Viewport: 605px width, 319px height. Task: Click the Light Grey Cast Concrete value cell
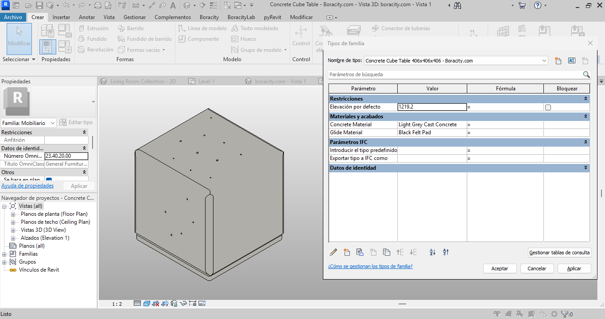(x=432, y=124)
